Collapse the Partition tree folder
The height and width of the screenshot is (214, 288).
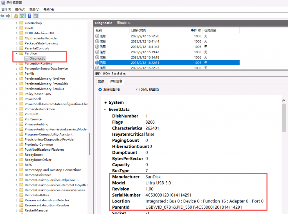pyautogui.click(x=17, y=53)
